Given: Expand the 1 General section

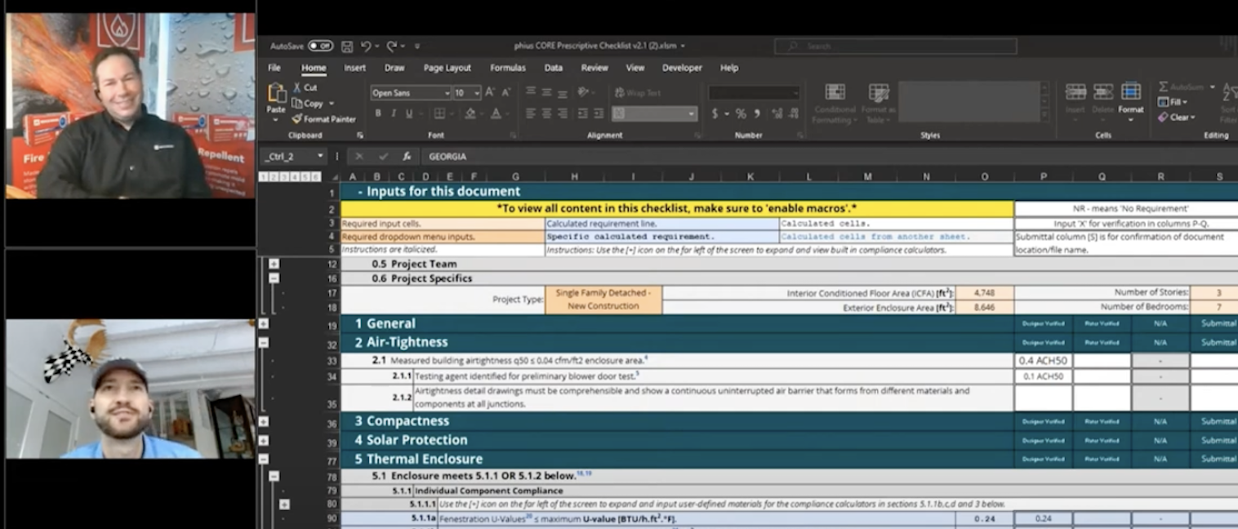Looking at the screenshot, I should point(263,324).
